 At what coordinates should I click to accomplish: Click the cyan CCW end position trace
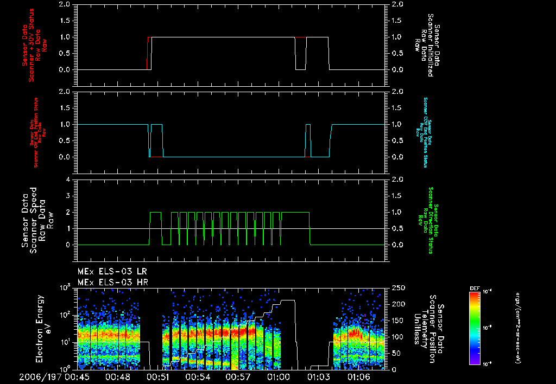231,140
